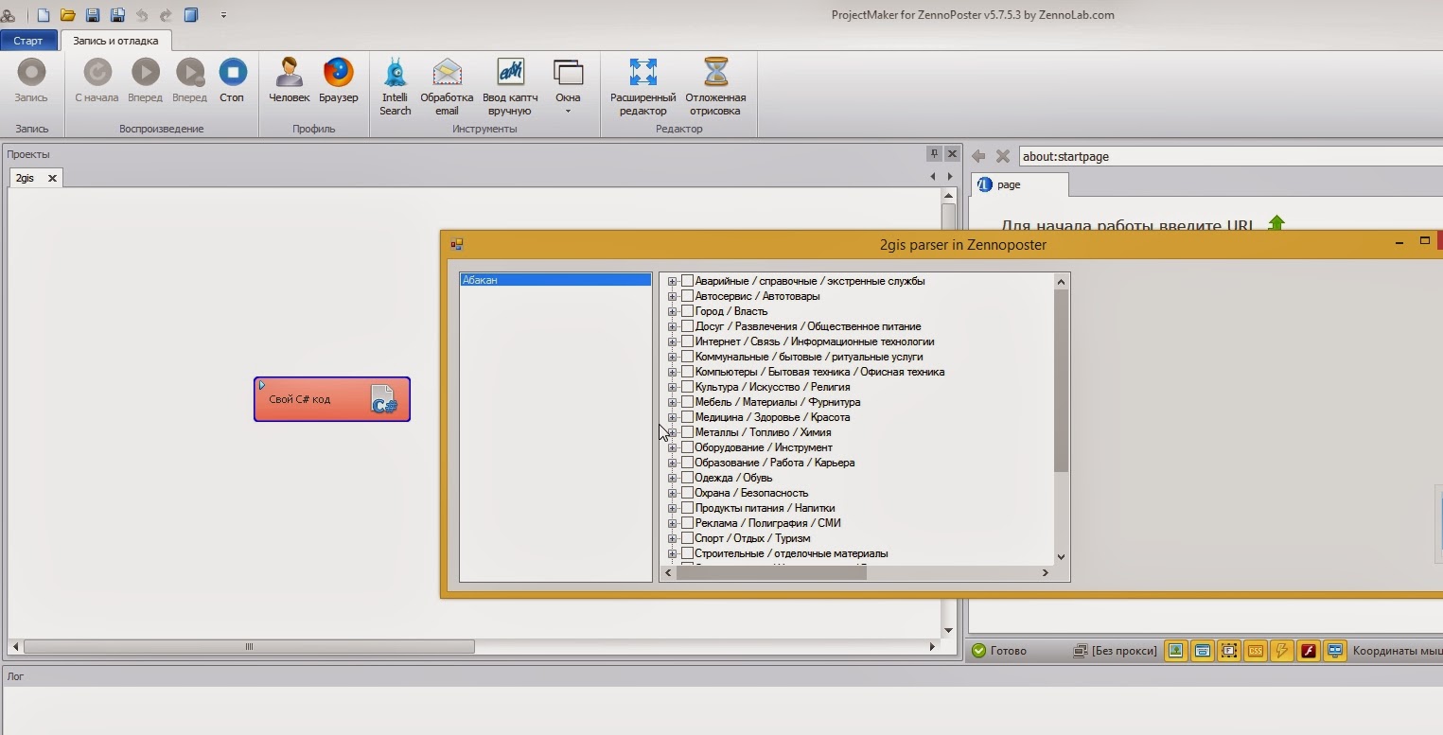Click the Запись record button
The width and height of the screenshot is (1443, 735).
pyautogui.click(x=31, y=81)
